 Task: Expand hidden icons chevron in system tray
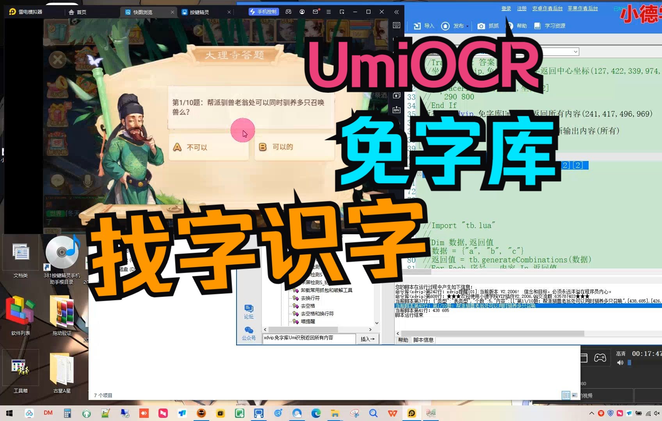pos(591,413)
